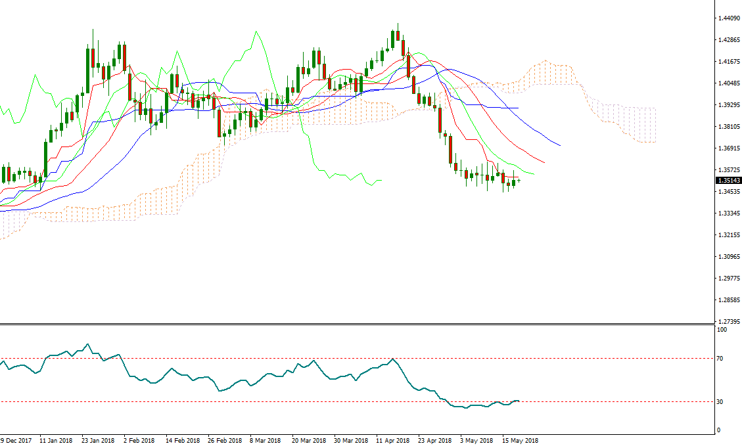Click the 11 Apr 2018 date label
Viewport: 742px width, 448px height.
point(392,441)
